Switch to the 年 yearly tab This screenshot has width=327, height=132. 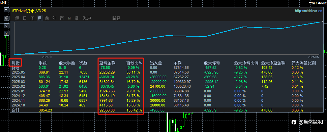tap(54, 18)
